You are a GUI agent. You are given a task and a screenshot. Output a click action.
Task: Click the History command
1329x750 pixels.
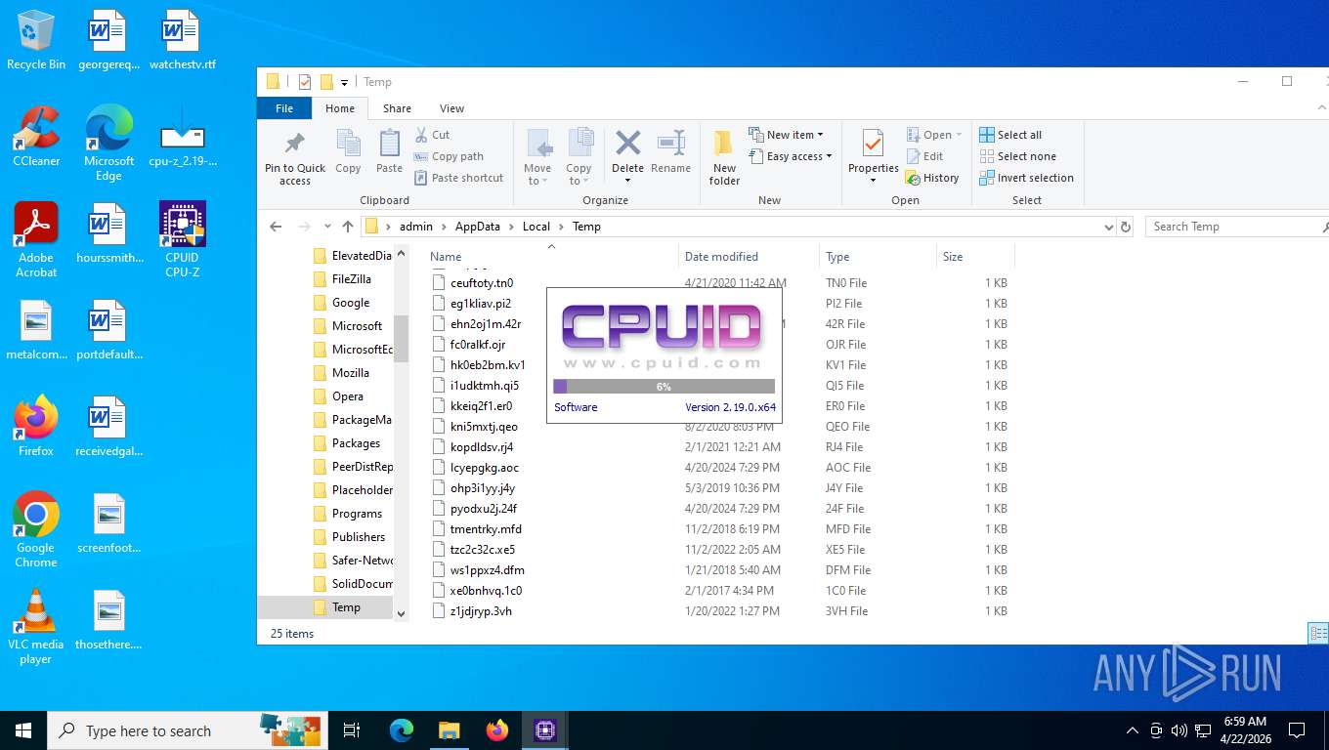point(933,178)
